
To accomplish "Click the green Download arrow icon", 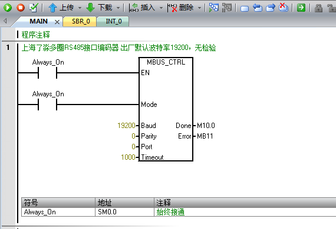I will pyautogui.click(x=90, y=8).
